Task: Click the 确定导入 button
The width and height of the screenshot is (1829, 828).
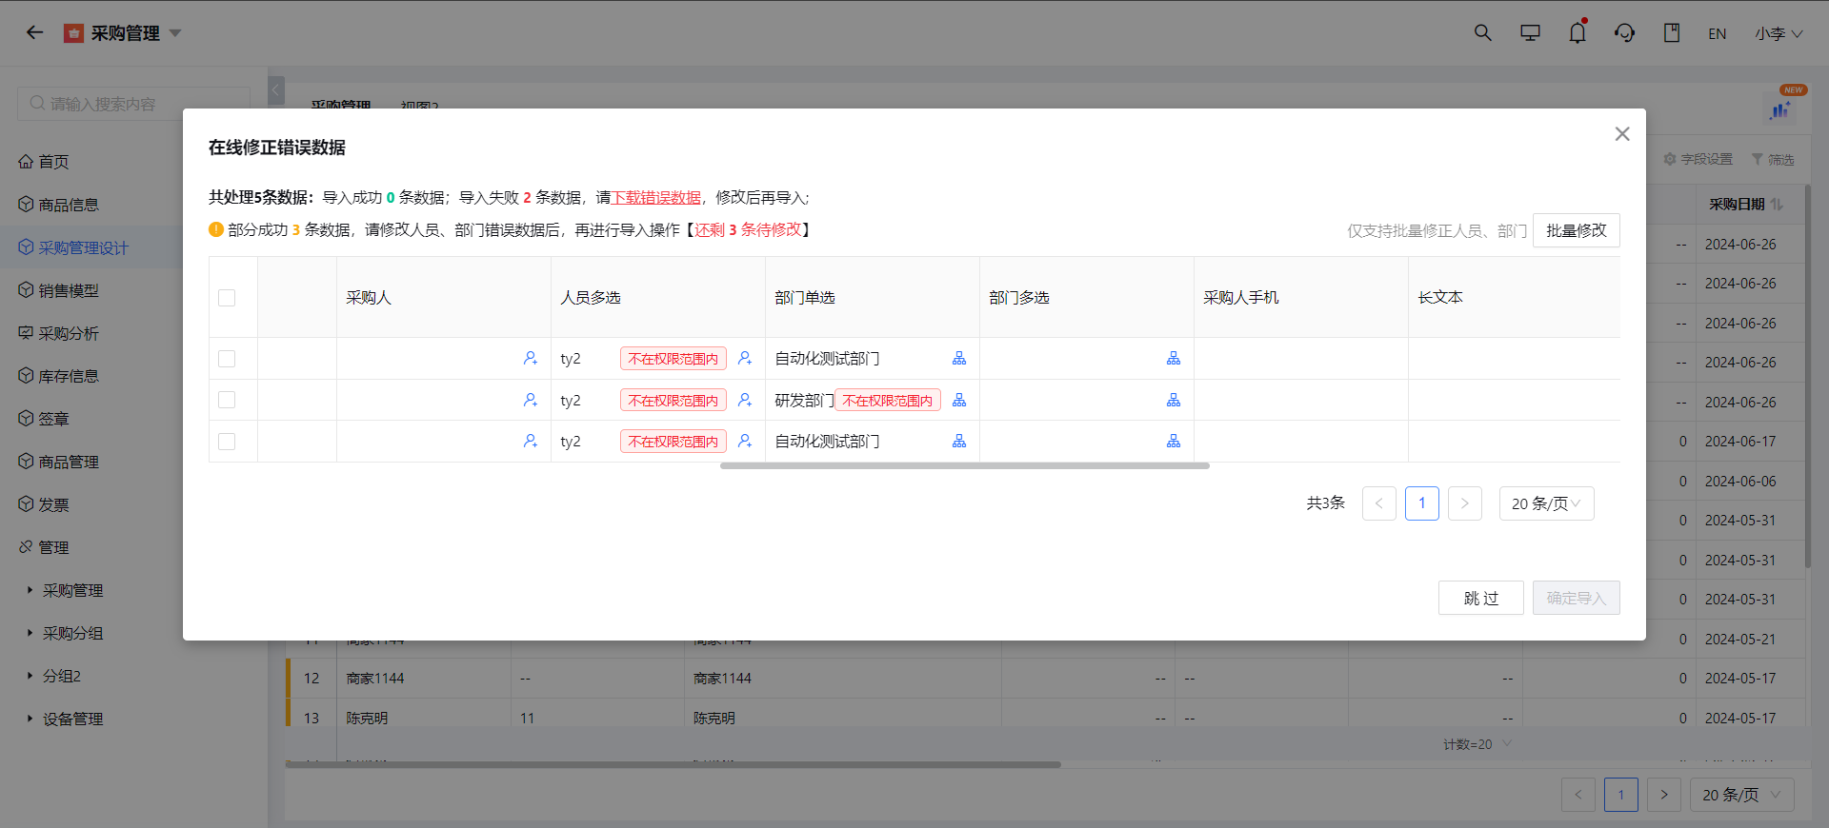Action: point(1577,598)
